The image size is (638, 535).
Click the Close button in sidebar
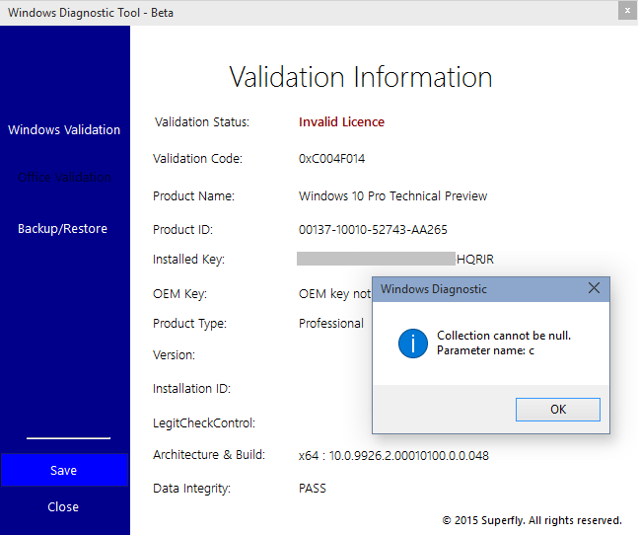point(63,507)
